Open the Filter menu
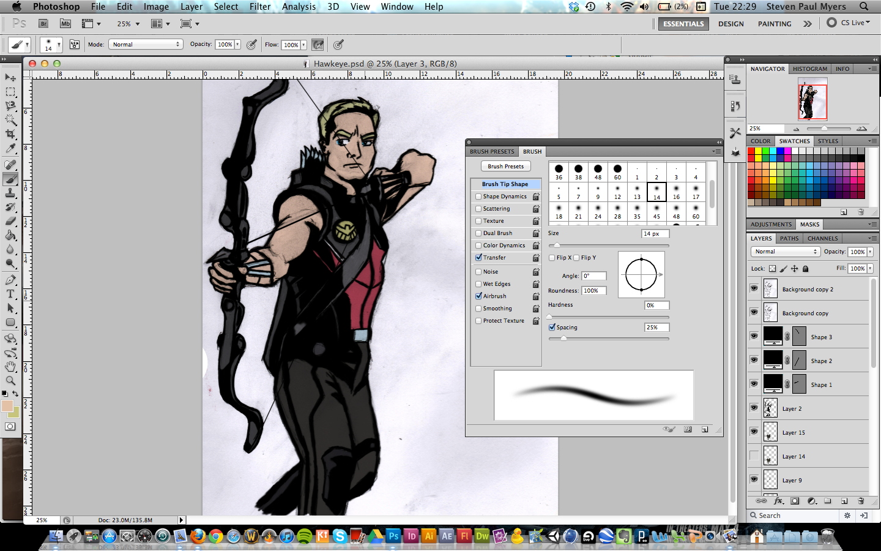 point(260,7)
